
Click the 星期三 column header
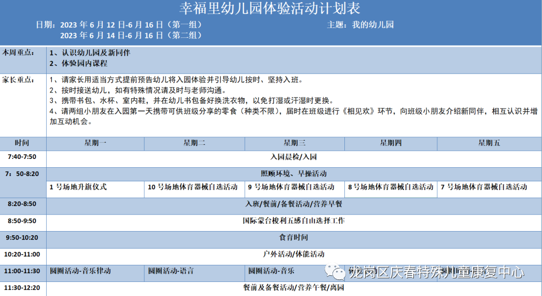(295, 143)
